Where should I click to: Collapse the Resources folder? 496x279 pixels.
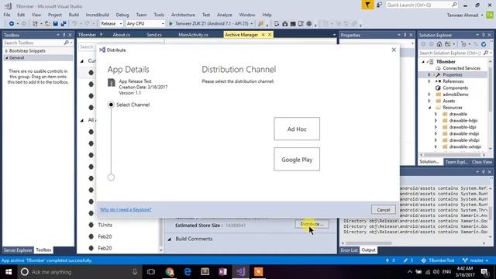pyautogui.click(x=429, y=108)
